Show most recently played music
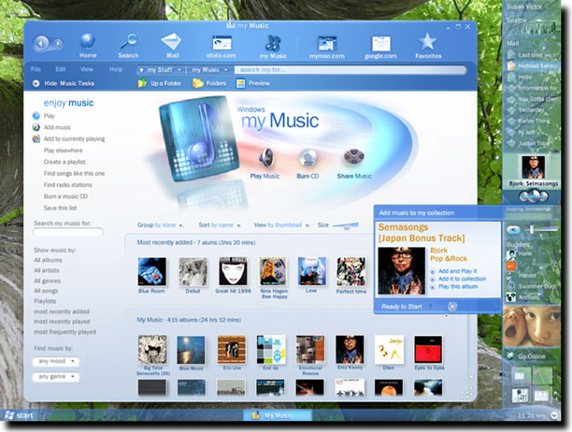 [62, 322]
